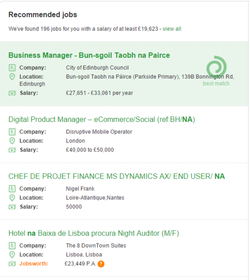Click the location pin icon beside London
Screen dimensions: 250x280
click(12, 141)
